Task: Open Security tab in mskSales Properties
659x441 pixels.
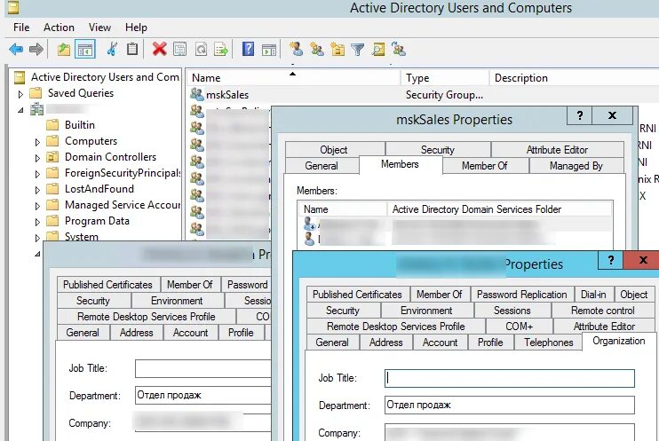Action: point(438,150)
